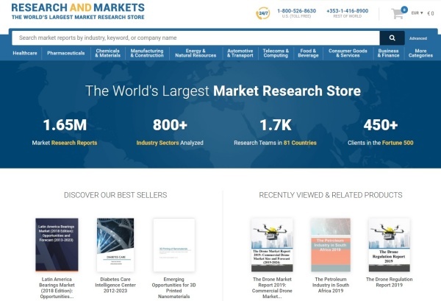This screenshot has height=301, width=441.
Task: Open Telecoms & Computing category
Action: (276, 53)
